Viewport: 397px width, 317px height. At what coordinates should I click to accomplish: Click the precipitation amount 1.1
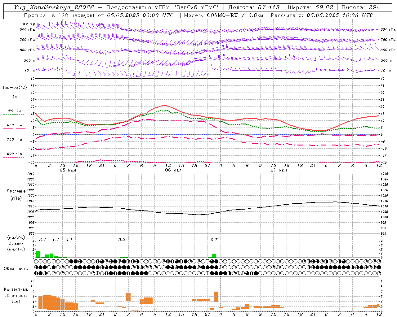coord(56,240)
